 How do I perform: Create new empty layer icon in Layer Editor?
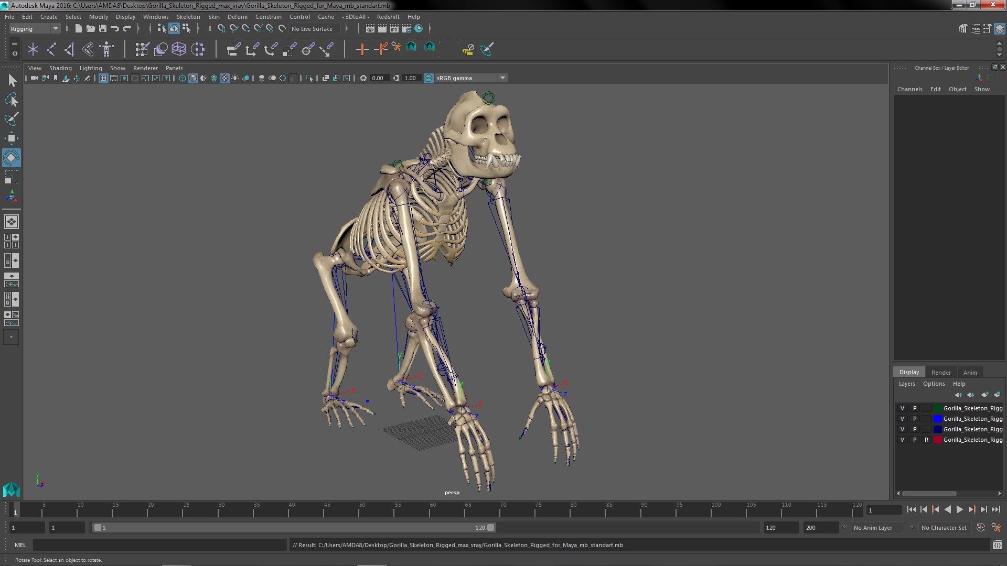click(x=984, y=395)
